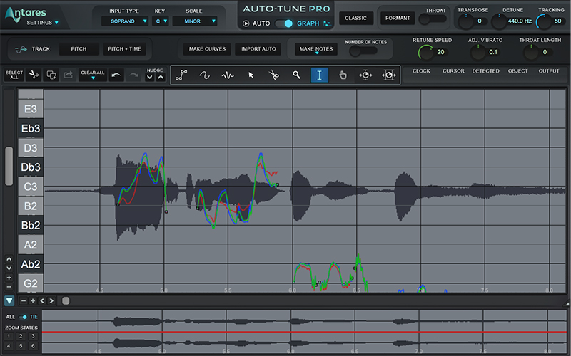Recall zoom state 1
571x356 pixels.
[9, 336]
